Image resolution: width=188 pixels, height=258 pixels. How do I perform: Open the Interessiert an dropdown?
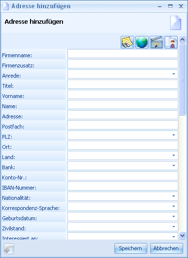pos(173,237)
